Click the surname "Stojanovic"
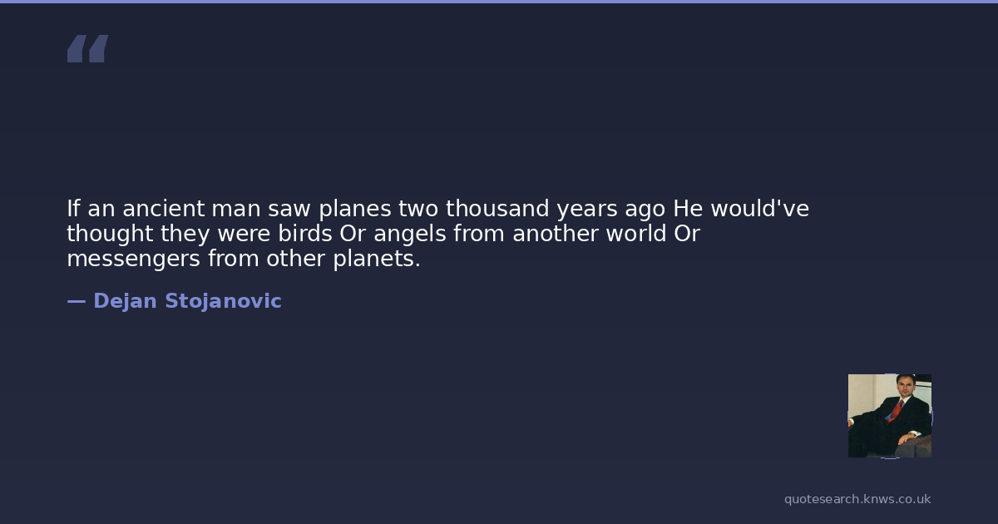Viewport: 998px width, 524px height. [x=223, y=301]
